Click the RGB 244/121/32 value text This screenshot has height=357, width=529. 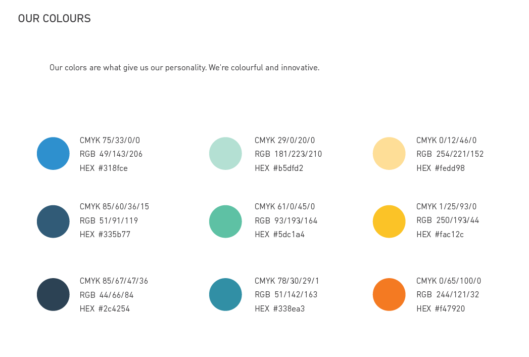[x=448, y=295]
